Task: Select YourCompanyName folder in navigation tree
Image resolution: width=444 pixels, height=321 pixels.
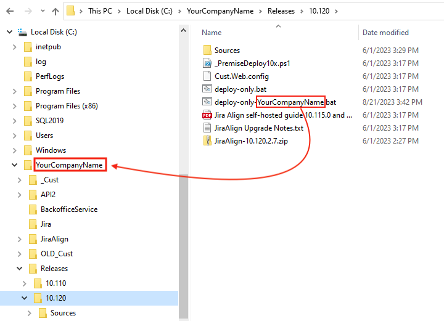Action: pyautogui.click(x=69, y=165)
